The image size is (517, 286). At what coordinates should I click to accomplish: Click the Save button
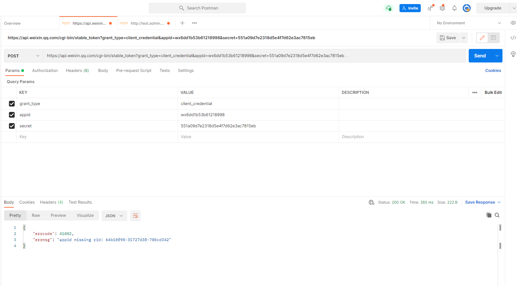coord(448,38)
